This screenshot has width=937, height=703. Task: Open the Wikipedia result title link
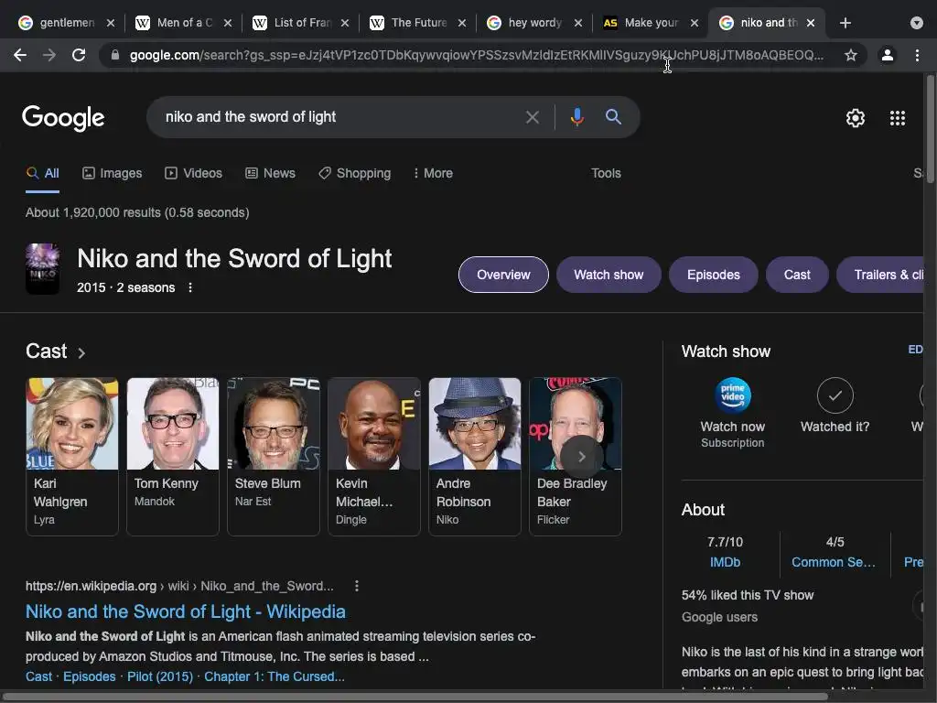point(186,611)
